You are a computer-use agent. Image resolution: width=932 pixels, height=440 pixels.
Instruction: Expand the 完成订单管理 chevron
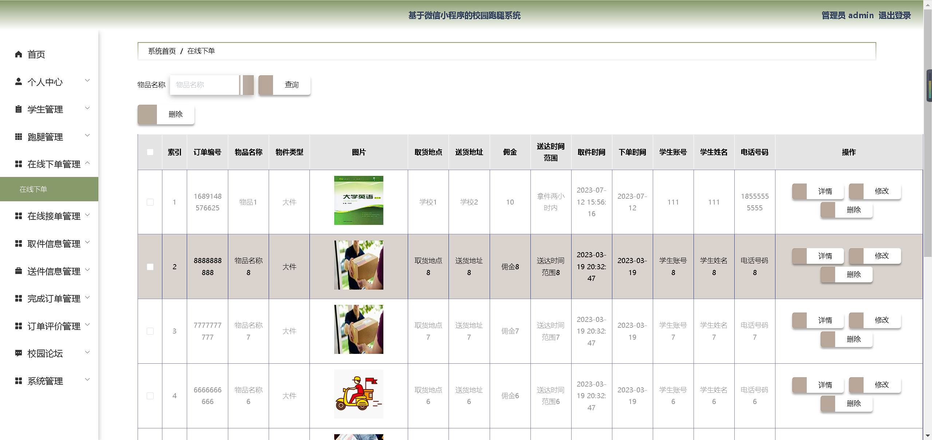click(x=87, y=298)
